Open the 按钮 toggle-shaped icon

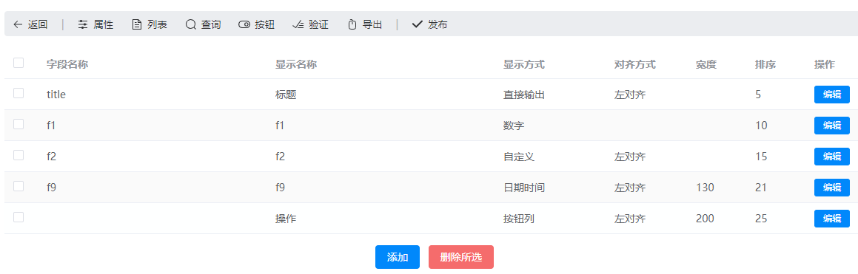pos(244,24)
